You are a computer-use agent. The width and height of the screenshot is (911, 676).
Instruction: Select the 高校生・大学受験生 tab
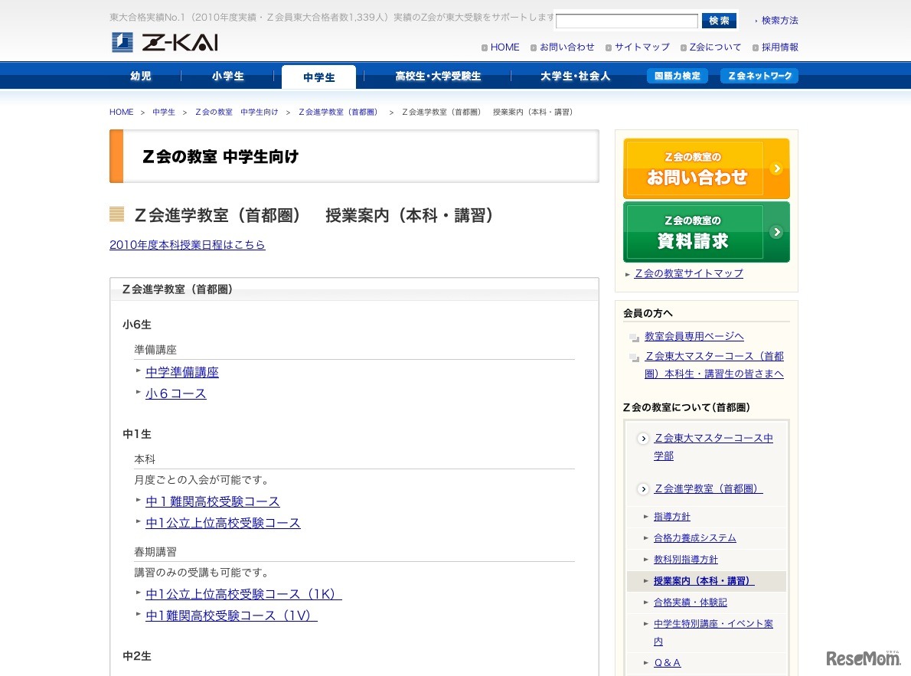[438, 76]
